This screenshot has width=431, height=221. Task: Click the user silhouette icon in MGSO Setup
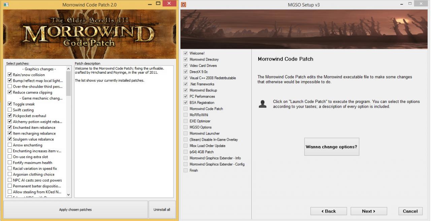[x=263, y=104]
